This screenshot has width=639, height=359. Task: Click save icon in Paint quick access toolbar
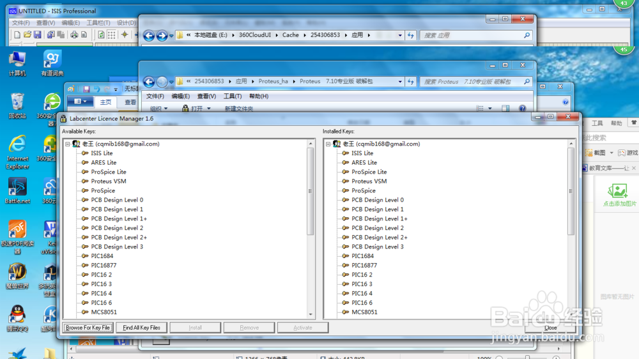86,89
